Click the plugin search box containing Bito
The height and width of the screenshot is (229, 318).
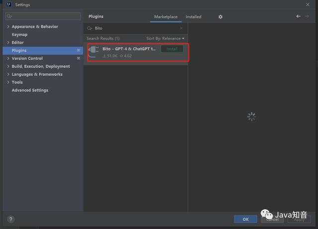pos(134,28)
